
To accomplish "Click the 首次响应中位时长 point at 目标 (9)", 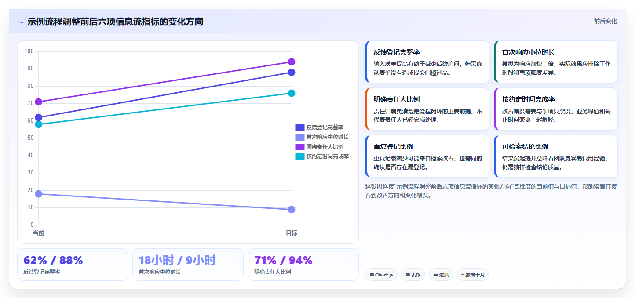I will click(x=292, y=210).
